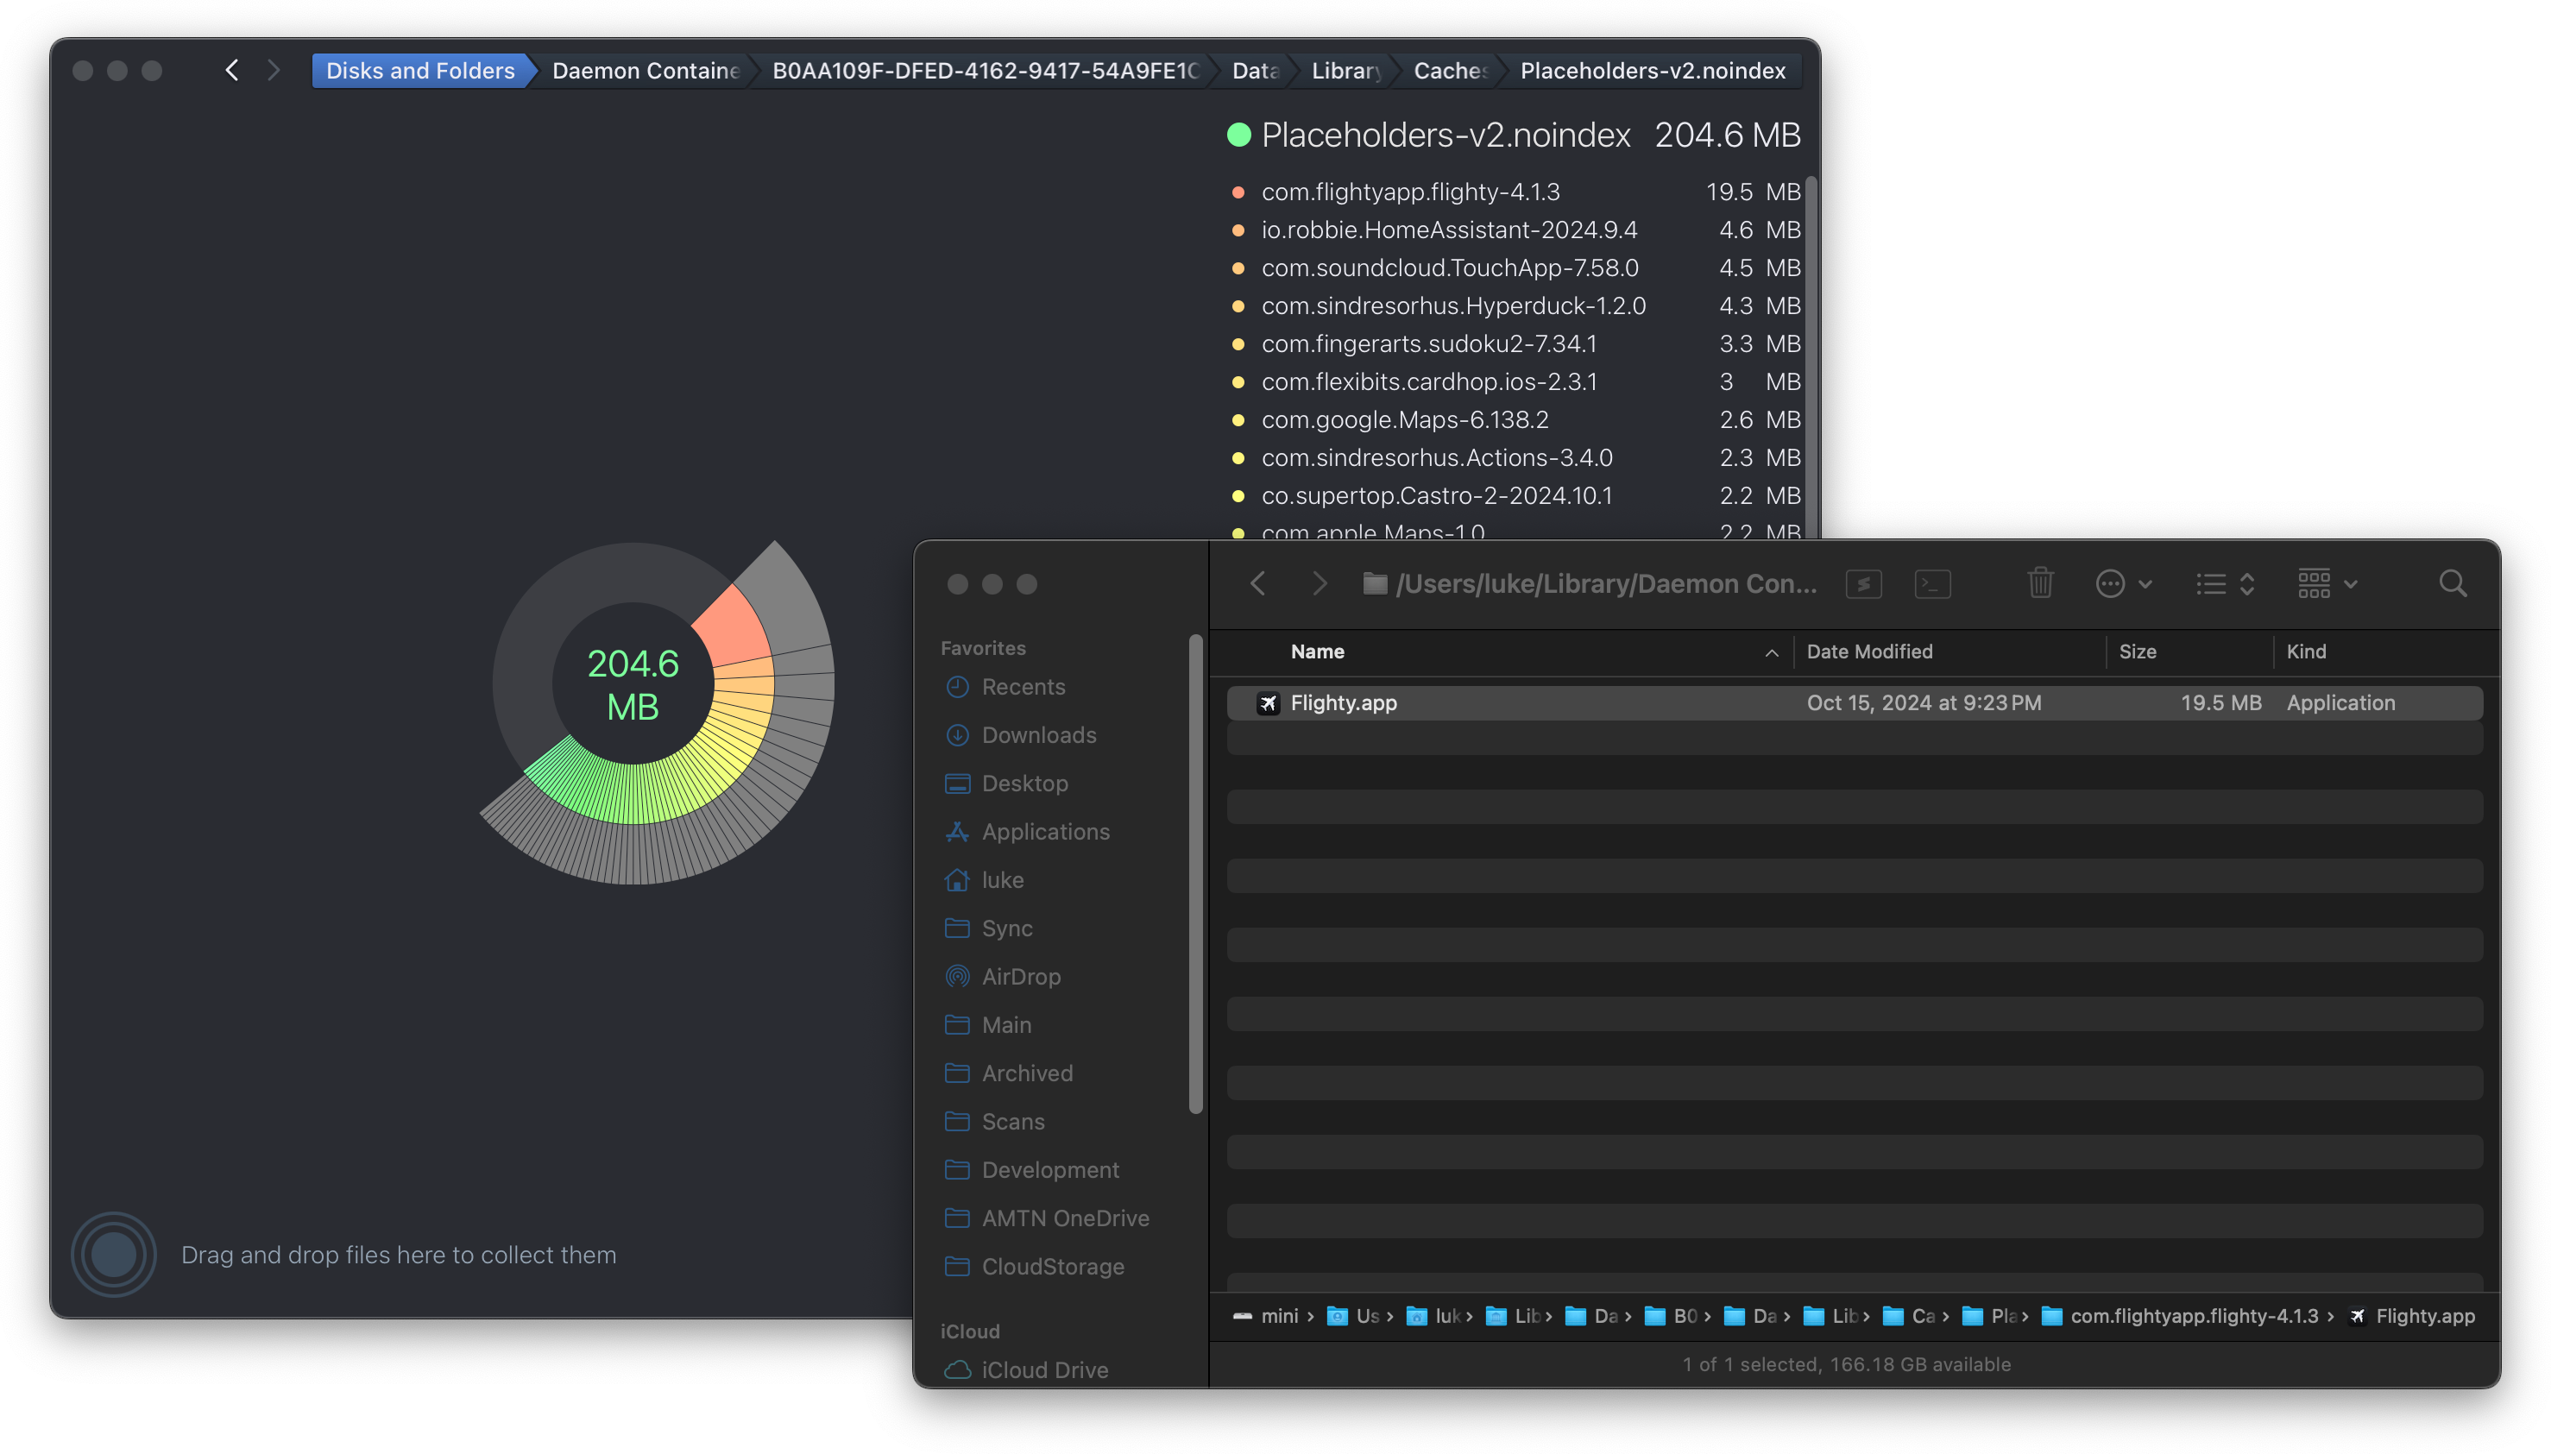Select the Flighty.app file row
Image resolution: width=2551 pixels, height=1454 pixels.
(1854, 702)
